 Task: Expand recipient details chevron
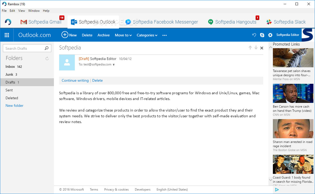114,65
